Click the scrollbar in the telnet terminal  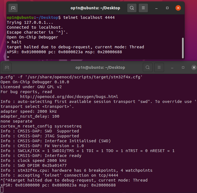tap(183, 46)
